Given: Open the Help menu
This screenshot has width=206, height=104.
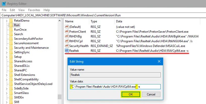Looking at the screenshot, I should (47, 10).
